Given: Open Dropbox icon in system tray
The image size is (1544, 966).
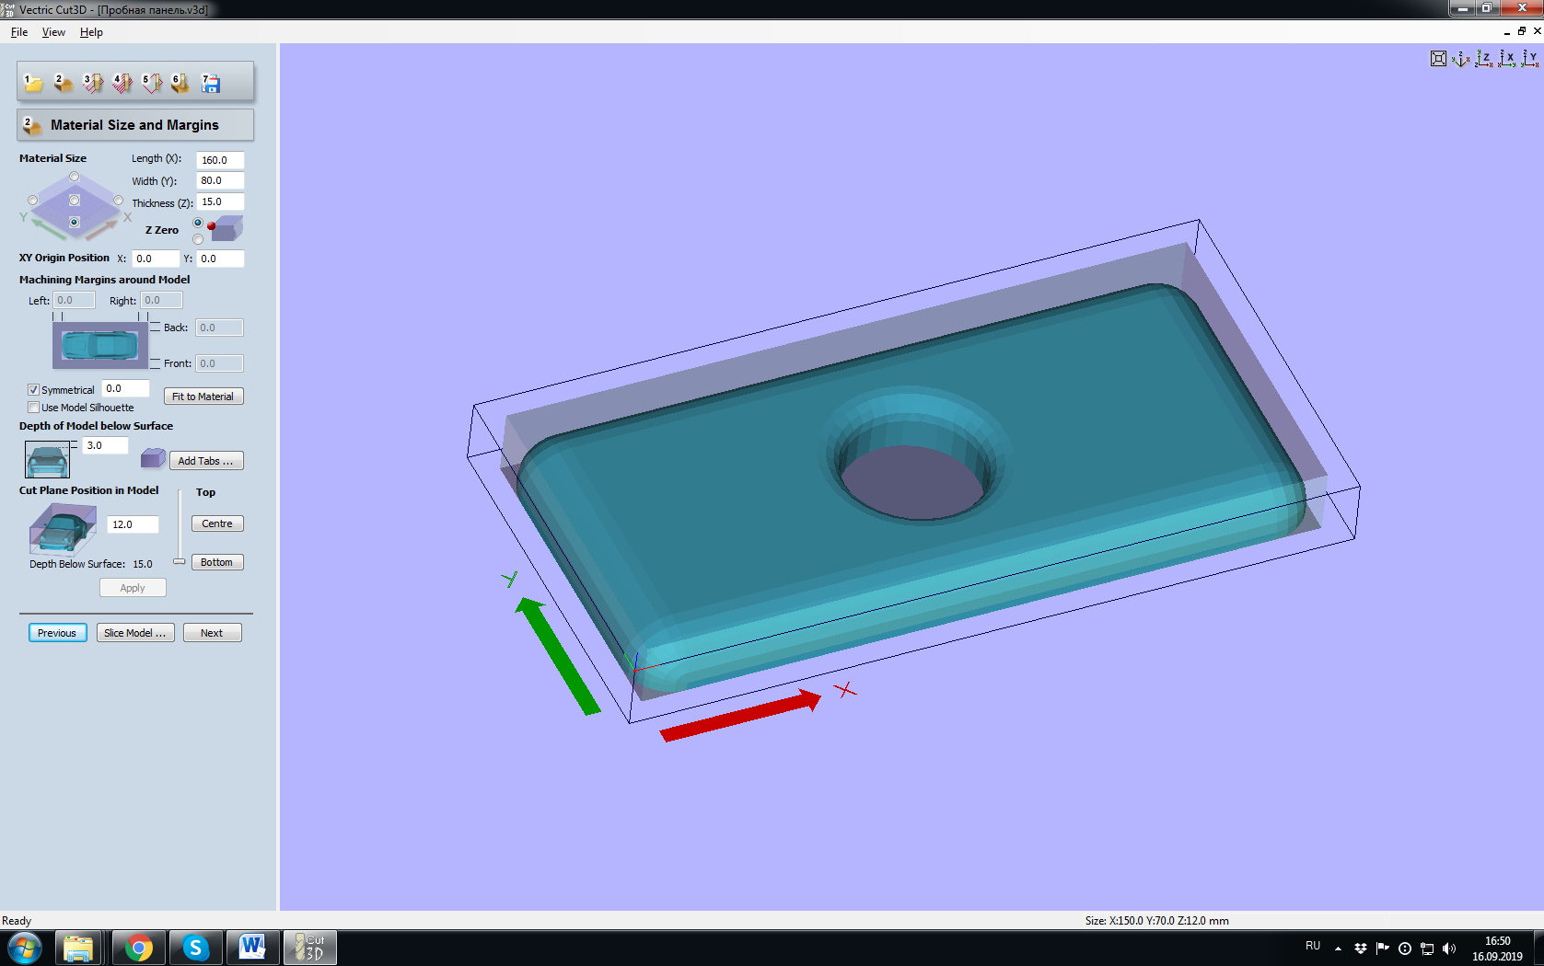Looking at the screenshot, I should tap(1360, 949).
